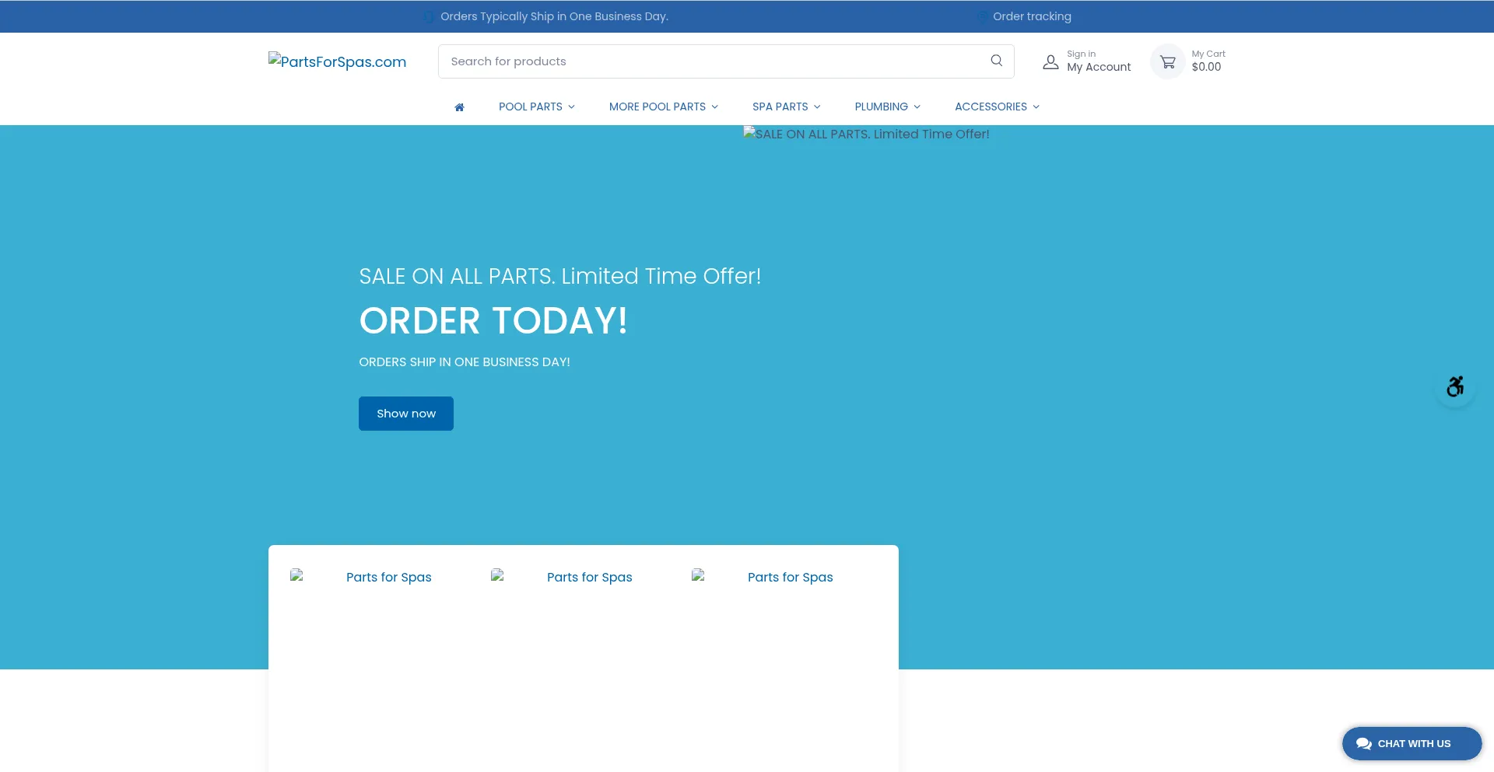Open the Plumbing menu

[x=887, y=107]
